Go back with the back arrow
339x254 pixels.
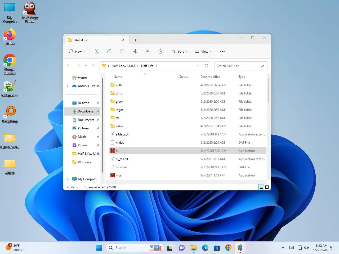pos(69,66)
